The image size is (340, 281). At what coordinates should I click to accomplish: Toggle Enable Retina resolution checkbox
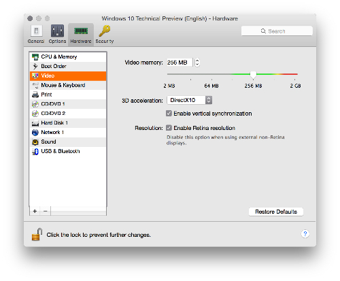(x=169, y=128)
